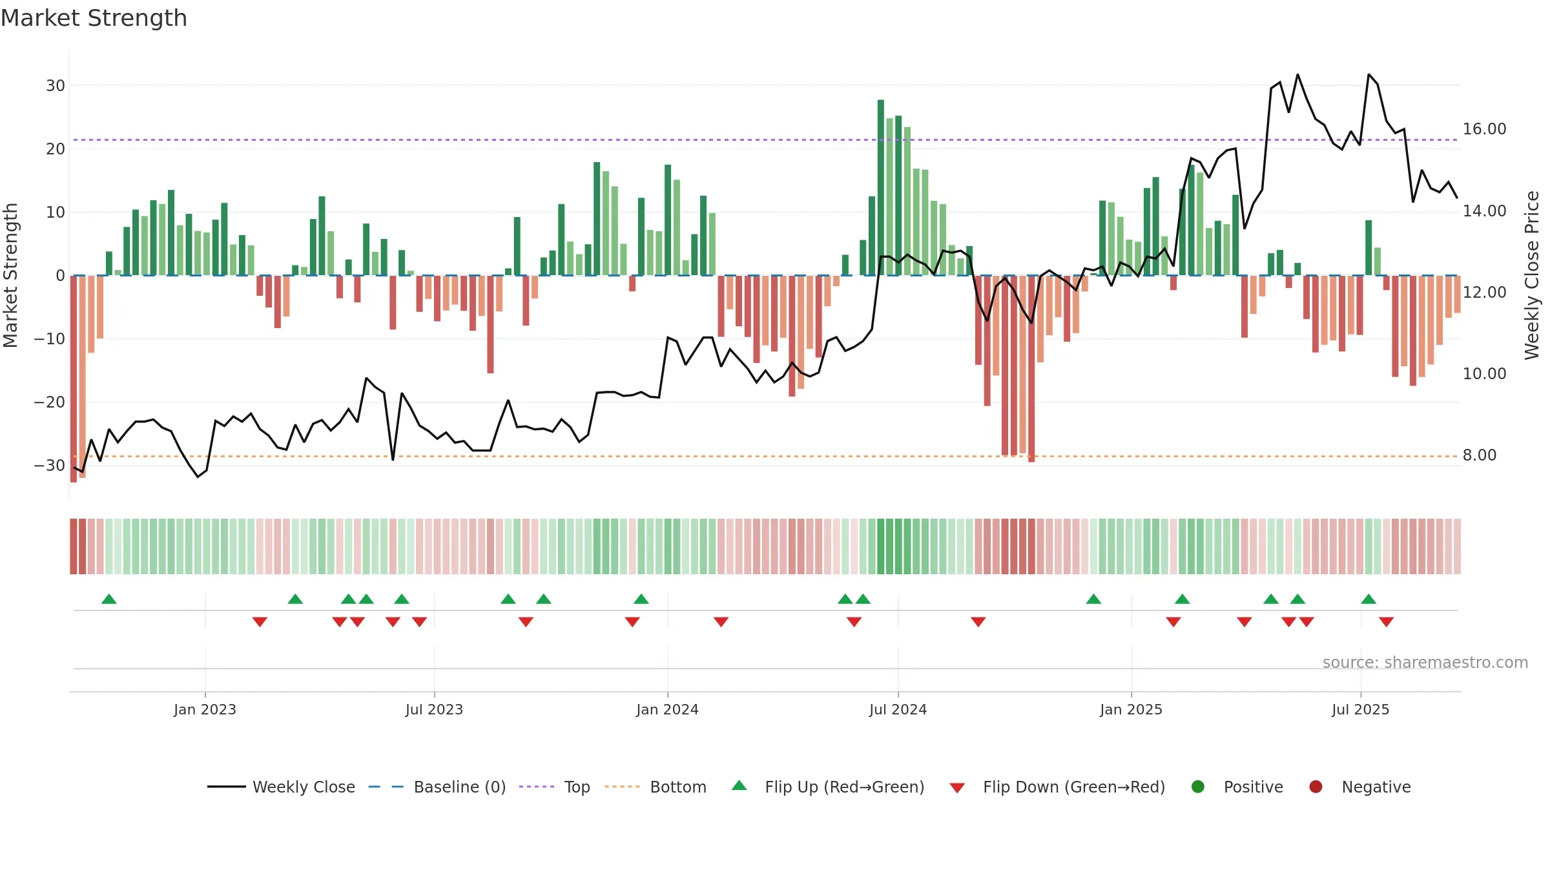
Task: Click the vertical Market Strength axis title
Action: 10,275
